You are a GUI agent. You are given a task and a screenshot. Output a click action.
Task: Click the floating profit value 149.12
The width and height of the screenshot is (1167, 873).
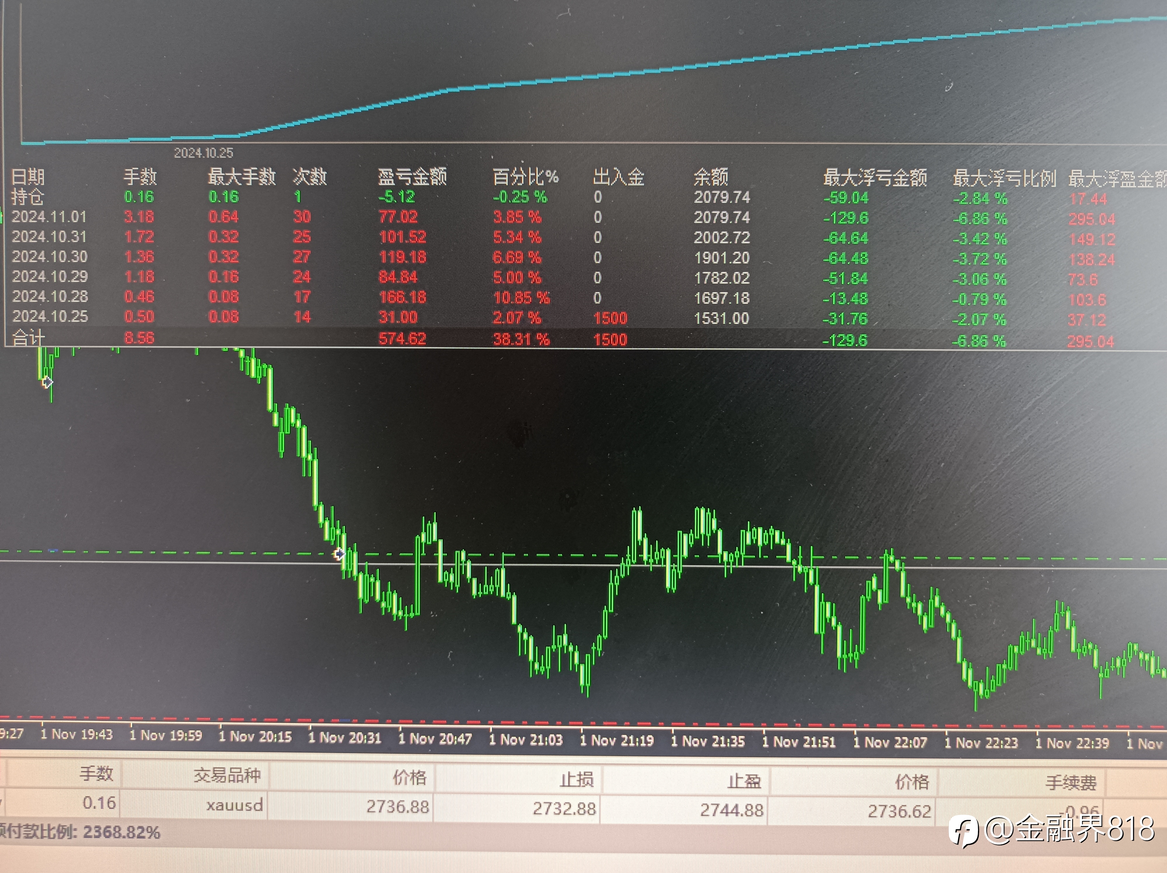pyautogui.click(x=1092, y=240)
